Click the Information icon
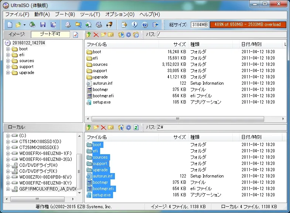 (x=134, y=25)
